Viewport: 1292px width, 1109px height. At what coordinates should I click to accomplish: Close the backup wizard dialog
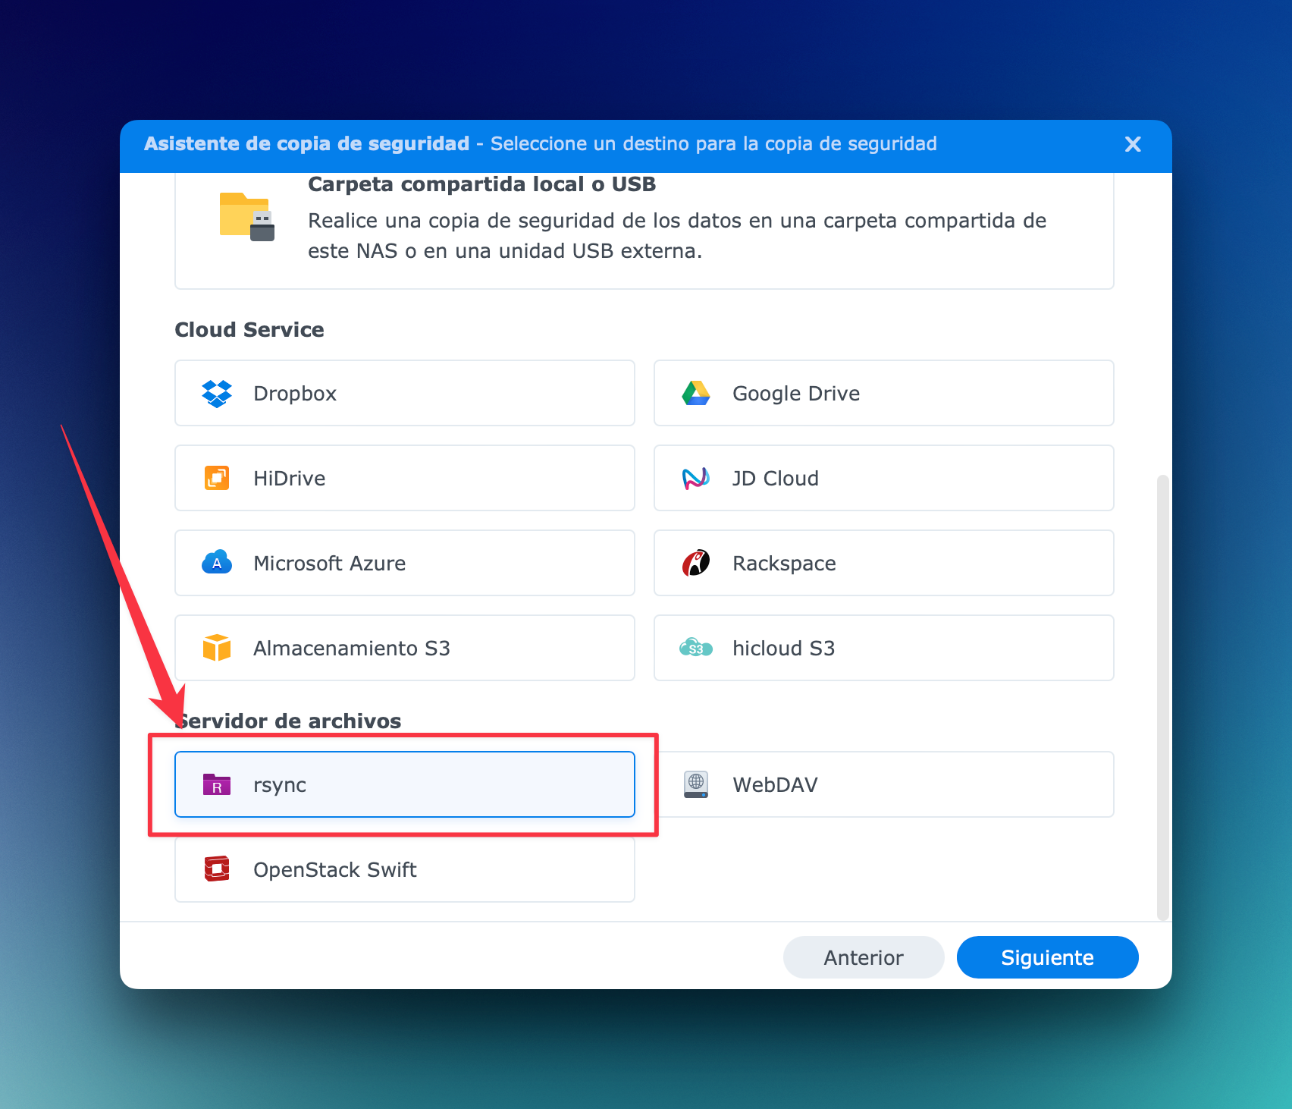1133,144
